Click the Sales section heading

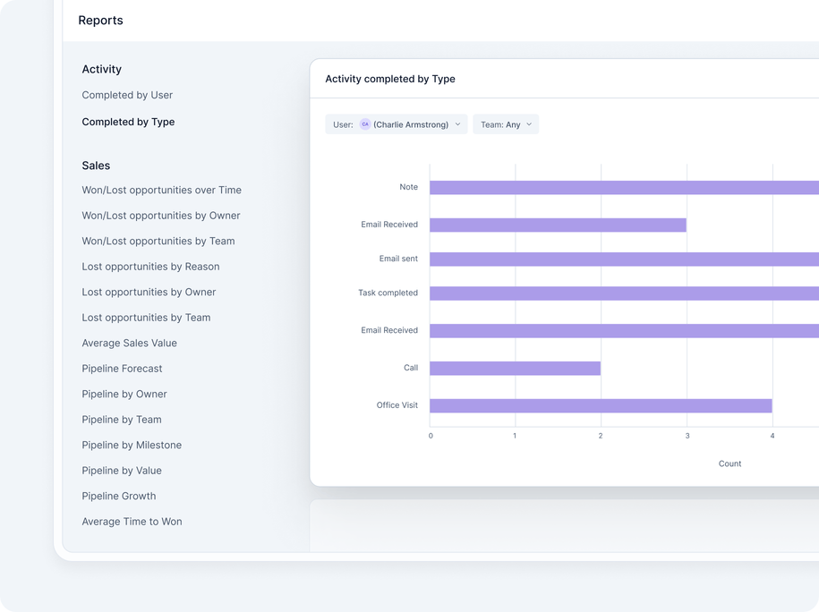96,165
